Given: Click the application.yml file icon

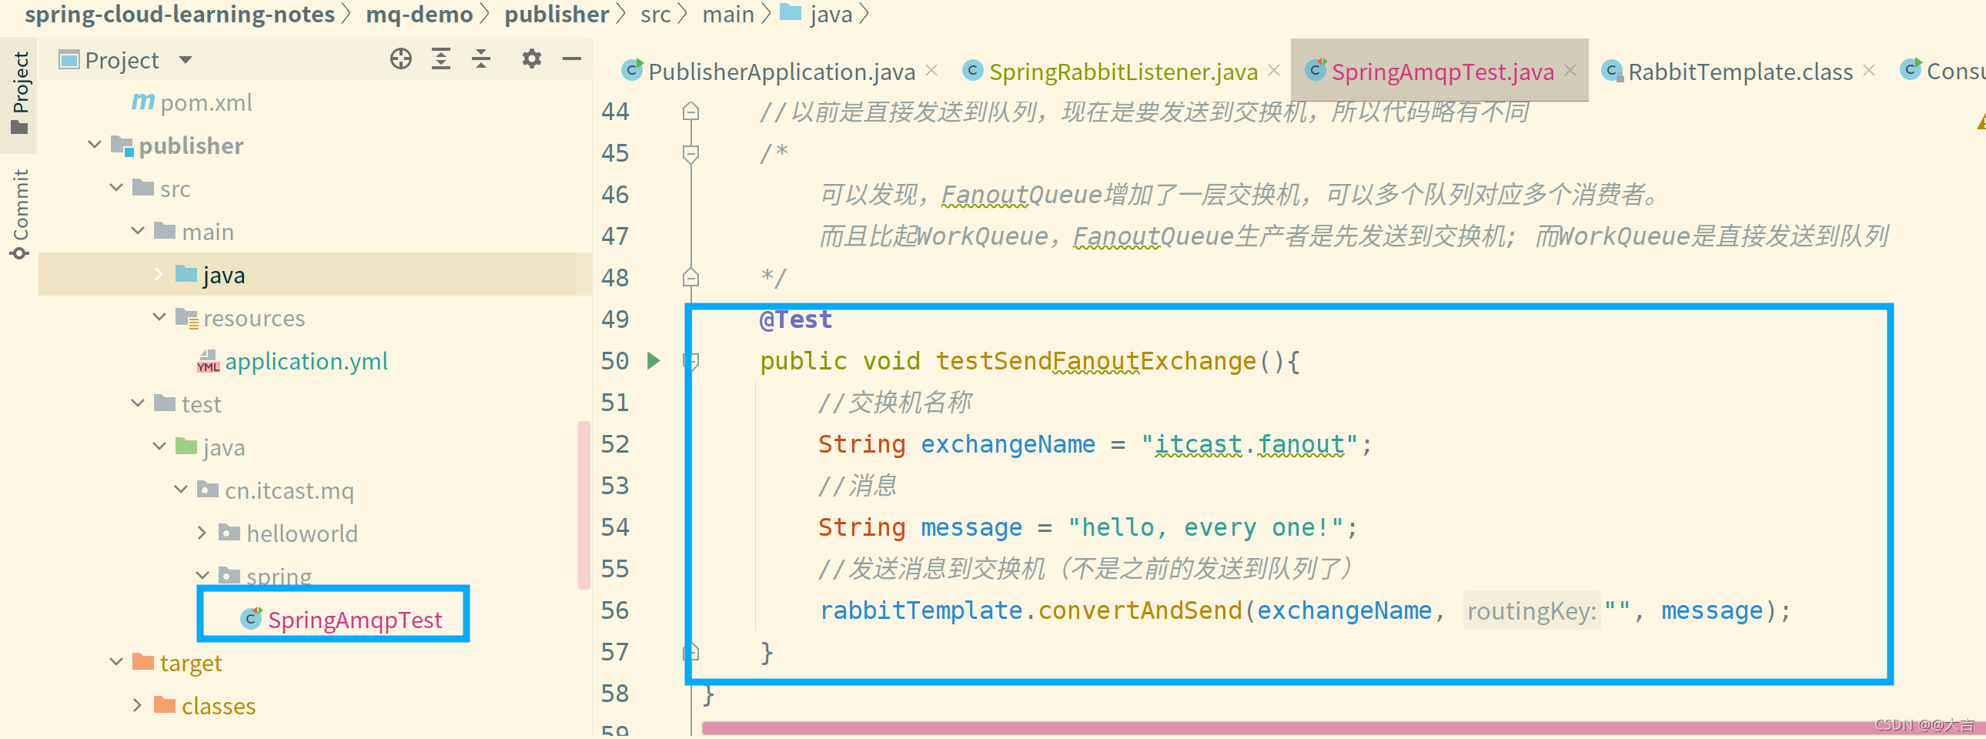Looking at the screenshot, I should [208, 361].
